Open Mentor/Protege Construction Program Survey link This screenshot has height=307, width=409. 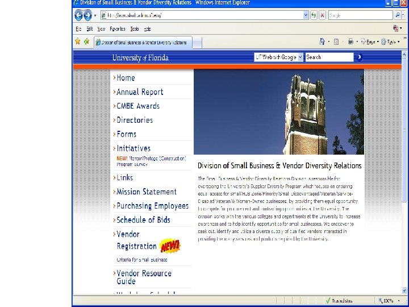click(x=151, y=161)
